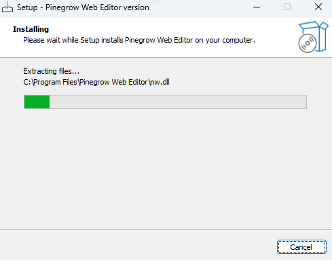332x260 pixels.
Task: Click the nw.dll file path text
Action: [96, 82]
